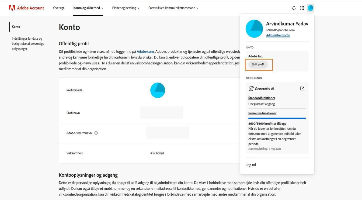Click the profile avatar in header
Screen dimensions: 362x200
311,8
